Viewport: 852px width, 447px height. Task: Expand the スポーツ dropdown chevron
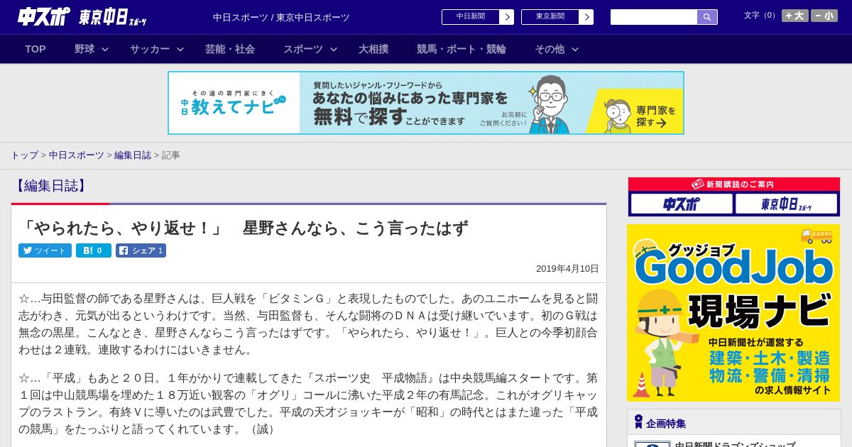tap(334, 49)
